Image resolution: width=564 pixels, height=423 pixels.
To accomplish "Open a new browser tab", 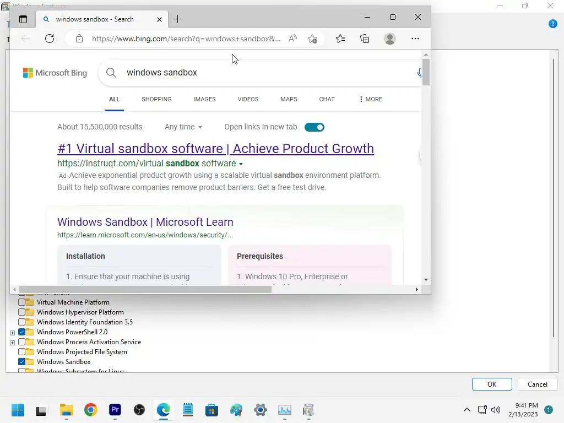I will tap(178, 19).
